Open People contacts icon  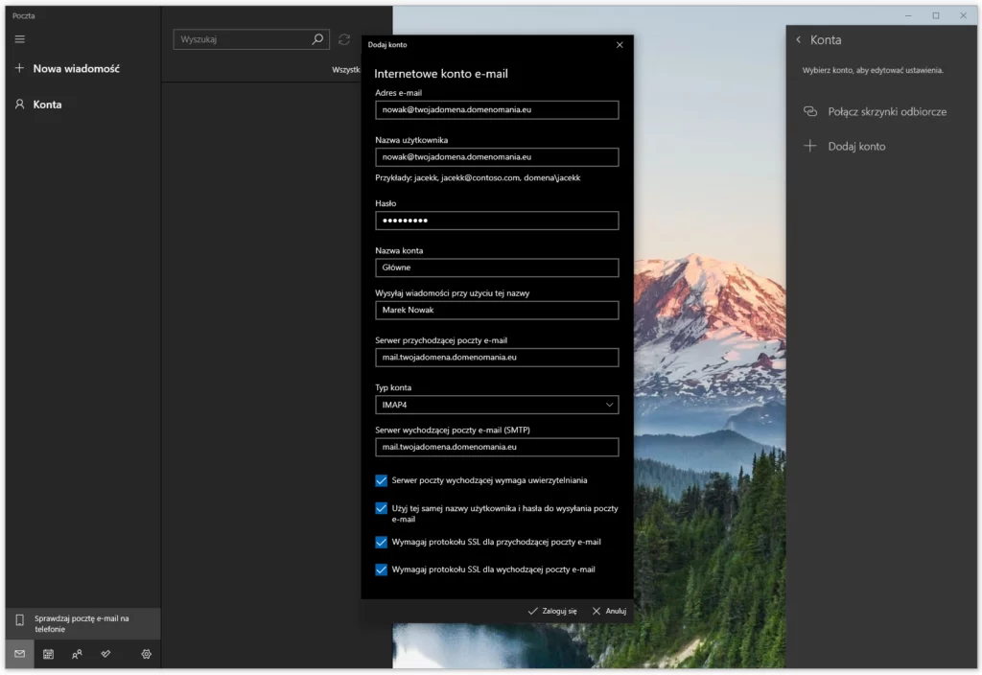click(77, 654)
